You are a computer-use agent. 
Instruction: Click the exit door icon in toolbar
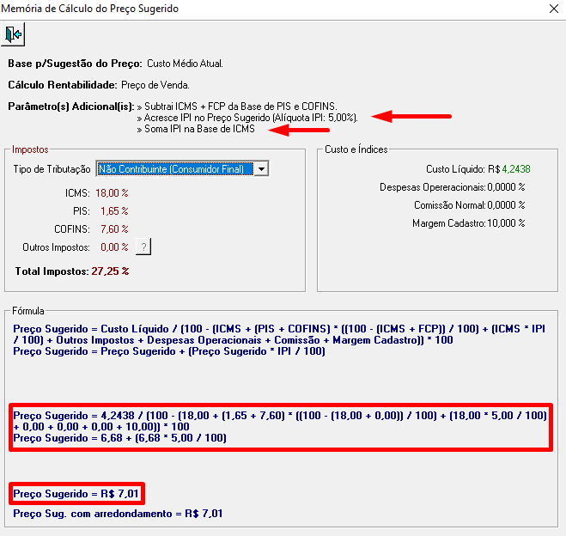coord(13,34)
